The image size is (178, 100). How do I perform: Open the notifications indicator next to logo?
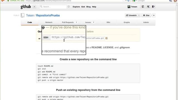click(34, 7)
